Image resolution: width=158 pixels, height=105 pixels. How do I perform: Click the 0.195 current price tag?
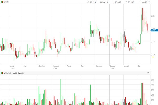click(154, 30)
